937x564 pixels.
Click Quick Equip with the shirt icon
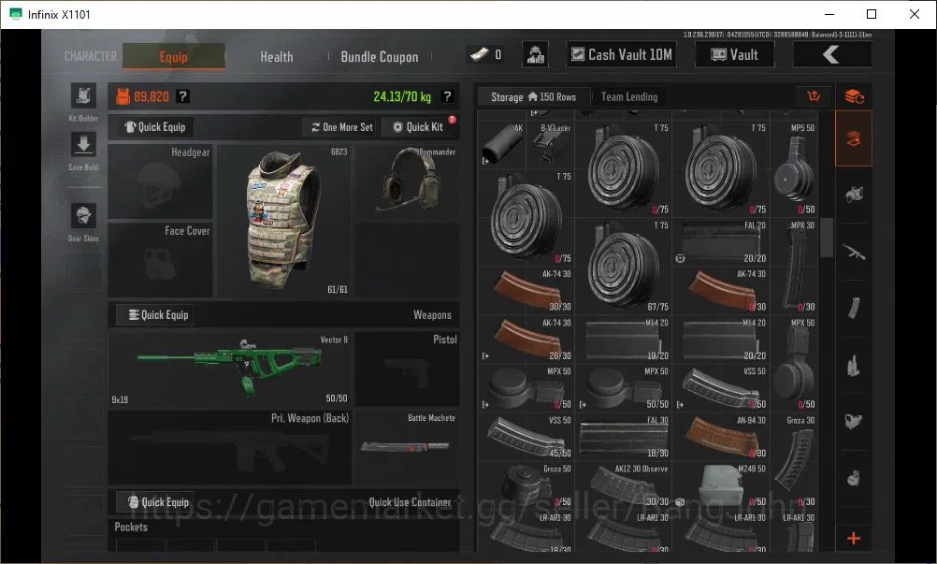pyautogui.click(x=155, y=127)
